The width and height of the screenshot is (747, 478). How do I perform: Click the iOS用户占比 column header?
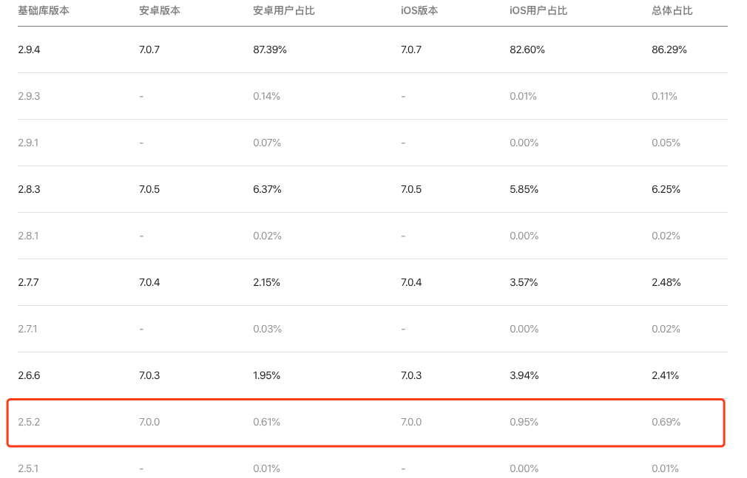coord(538,11)
